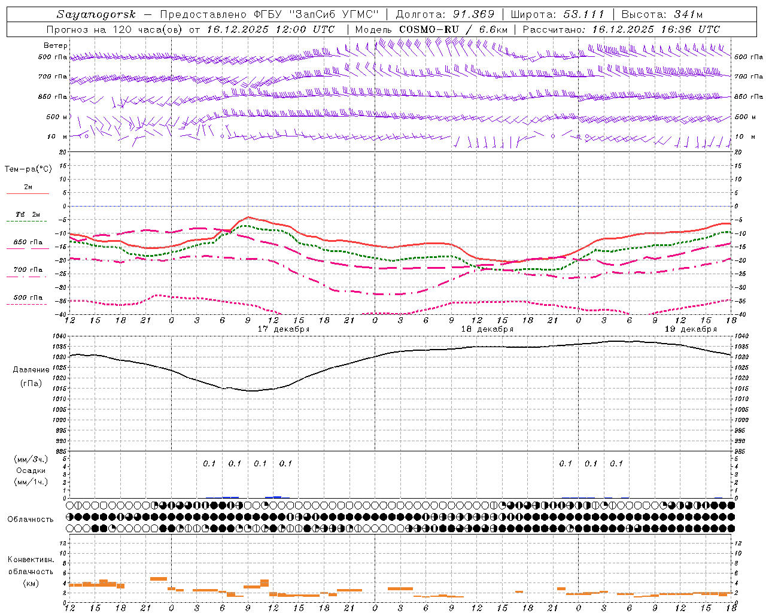Viewport: 766px width, 613px height.
Task: Click the 850 гПа temperature legend entry
Action: click(28, 242)
